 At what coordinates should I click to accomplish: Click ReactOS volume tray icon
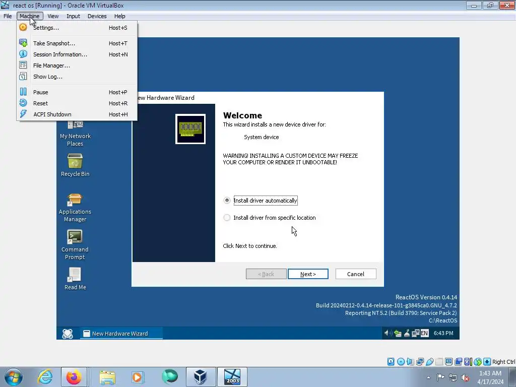(388, 334)
